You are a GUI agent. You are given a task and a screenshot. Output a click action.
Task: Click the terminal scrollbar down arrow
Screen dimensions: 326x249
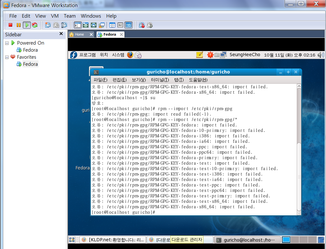click(299, 213)
